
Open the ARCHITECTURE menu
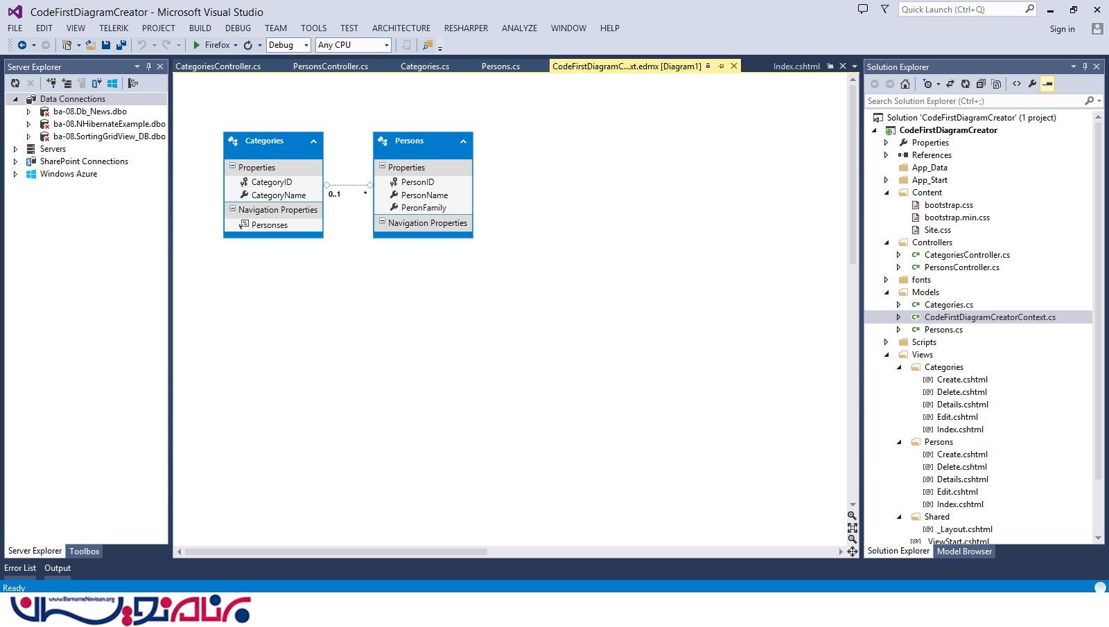coord(401,28)
